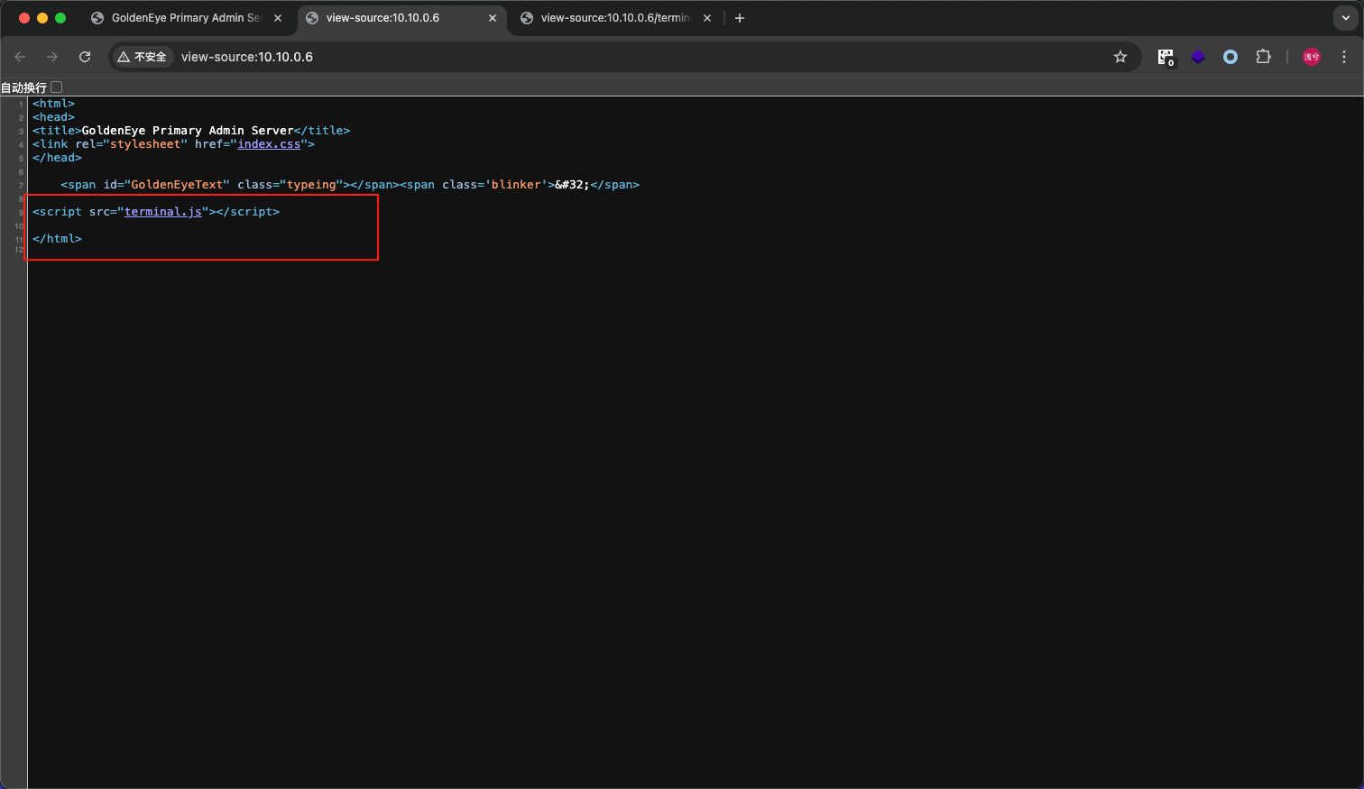Close the view-source:10.10.0.6 tab

coord(493,18)
